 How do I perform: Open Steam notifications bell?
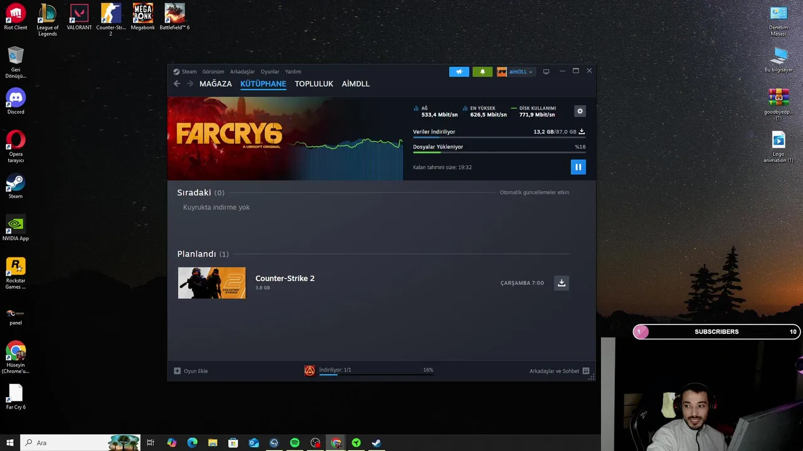coord(482,71)
